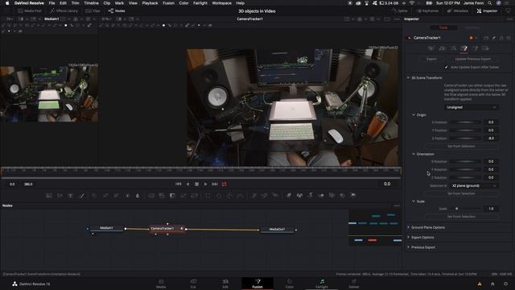Switch to the Fairlight page at bottom
The image size is (515, 290).
pyautogui.click(x=322, y=284)
